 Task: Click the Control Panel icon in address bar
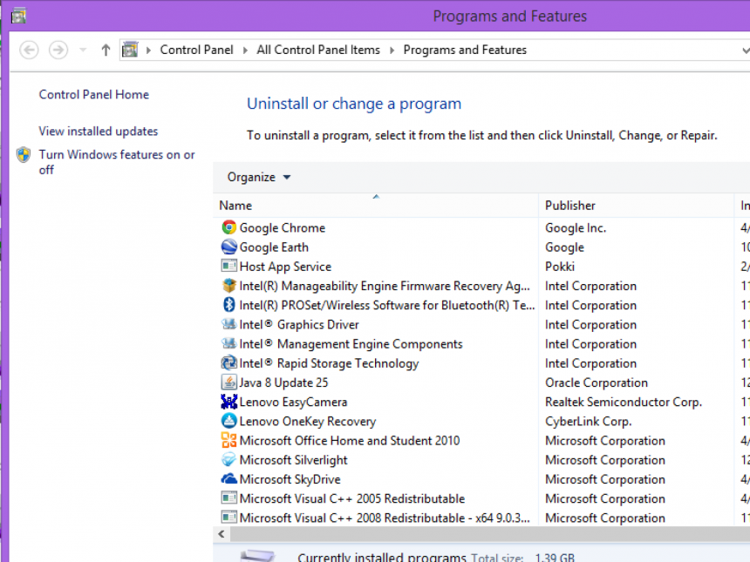(x=130, y=50)
